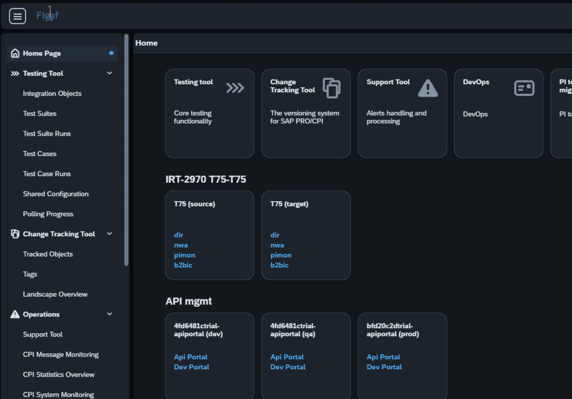Click the Change Tracking Tool sidebar icon
Viewport: 572px width, 399px height.
click(15, 234)
